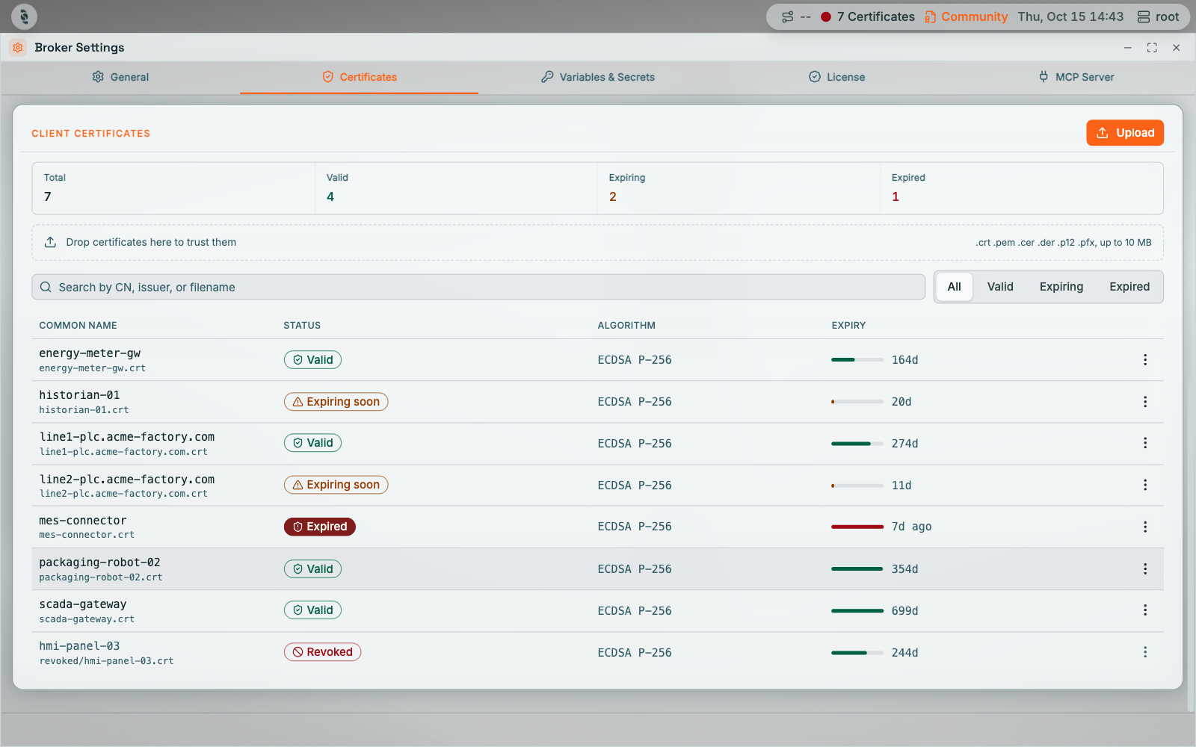Screen dimensions: 1196x747
Task: Focus the Search by CN, issuer, or filename field
Action: (x=478, y=287)
